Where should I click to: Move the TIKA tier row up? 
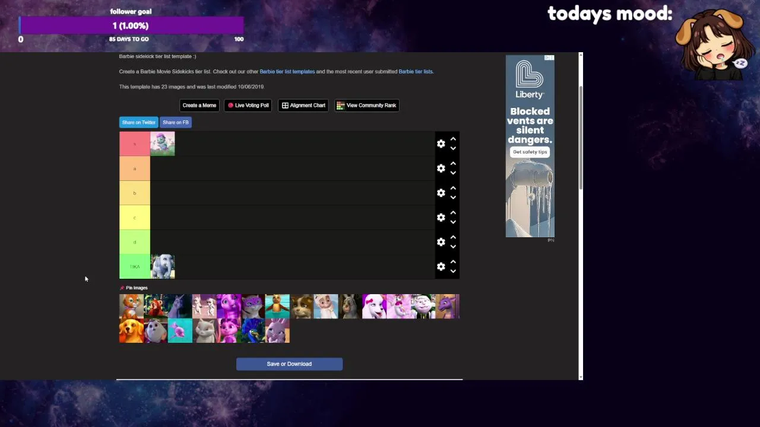[453, 262]
